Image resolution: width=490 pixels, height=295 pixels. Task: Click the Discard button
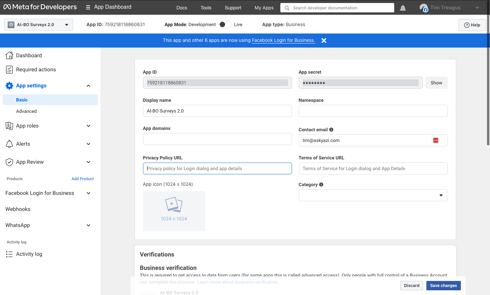412,286
